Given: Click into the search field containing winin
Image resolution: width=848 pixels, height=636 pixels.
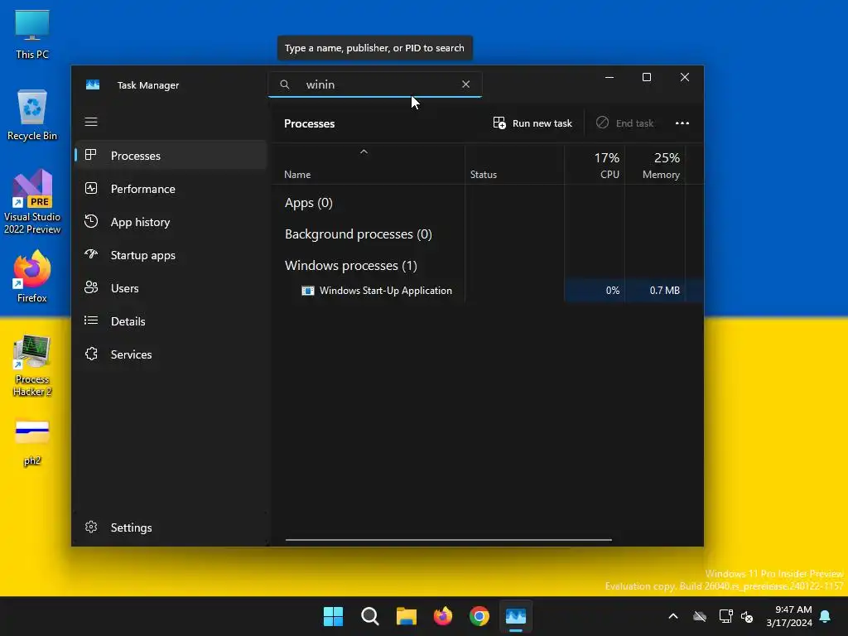Looking at the screenshot, I should [375, 84].
